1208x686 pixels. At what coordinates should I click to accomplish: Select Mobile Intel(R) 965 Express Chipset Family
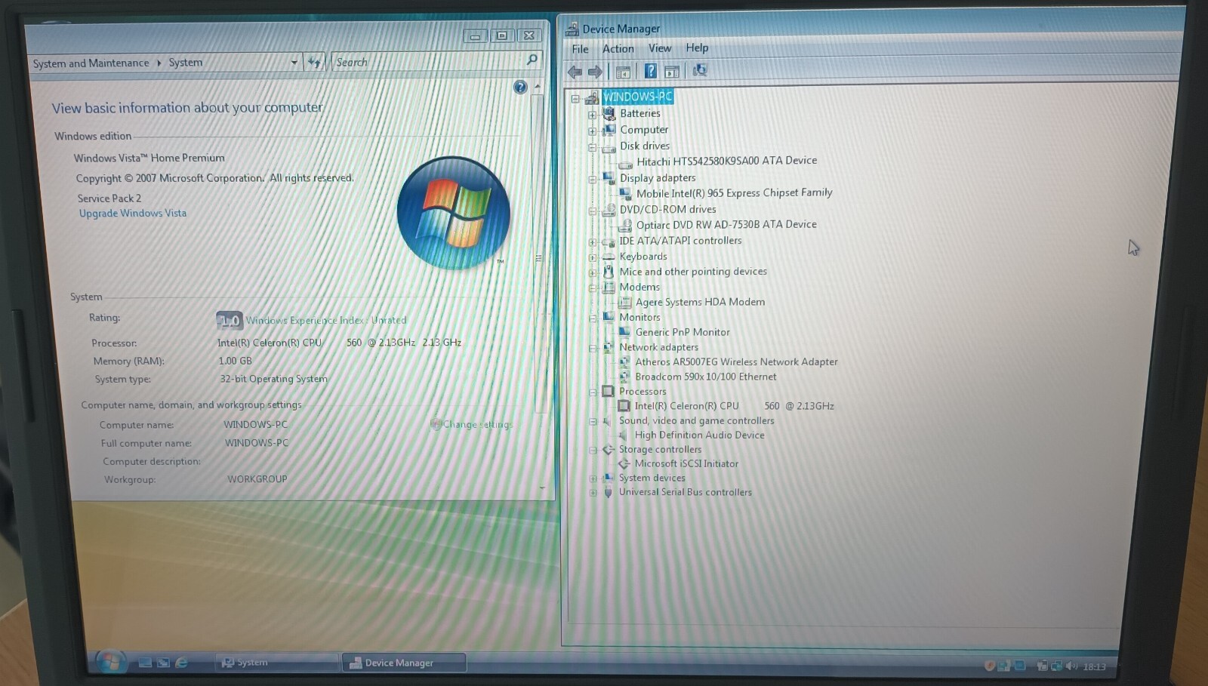click(x=734, y=193)
